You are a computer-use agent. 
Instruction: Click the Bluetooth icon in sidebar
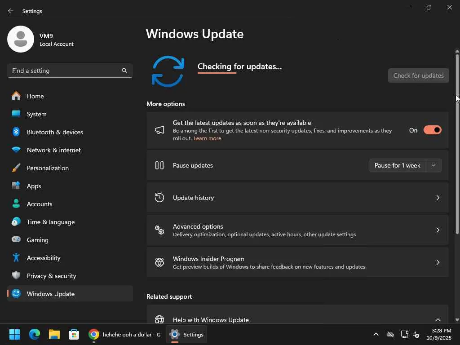tap(16, 132)
